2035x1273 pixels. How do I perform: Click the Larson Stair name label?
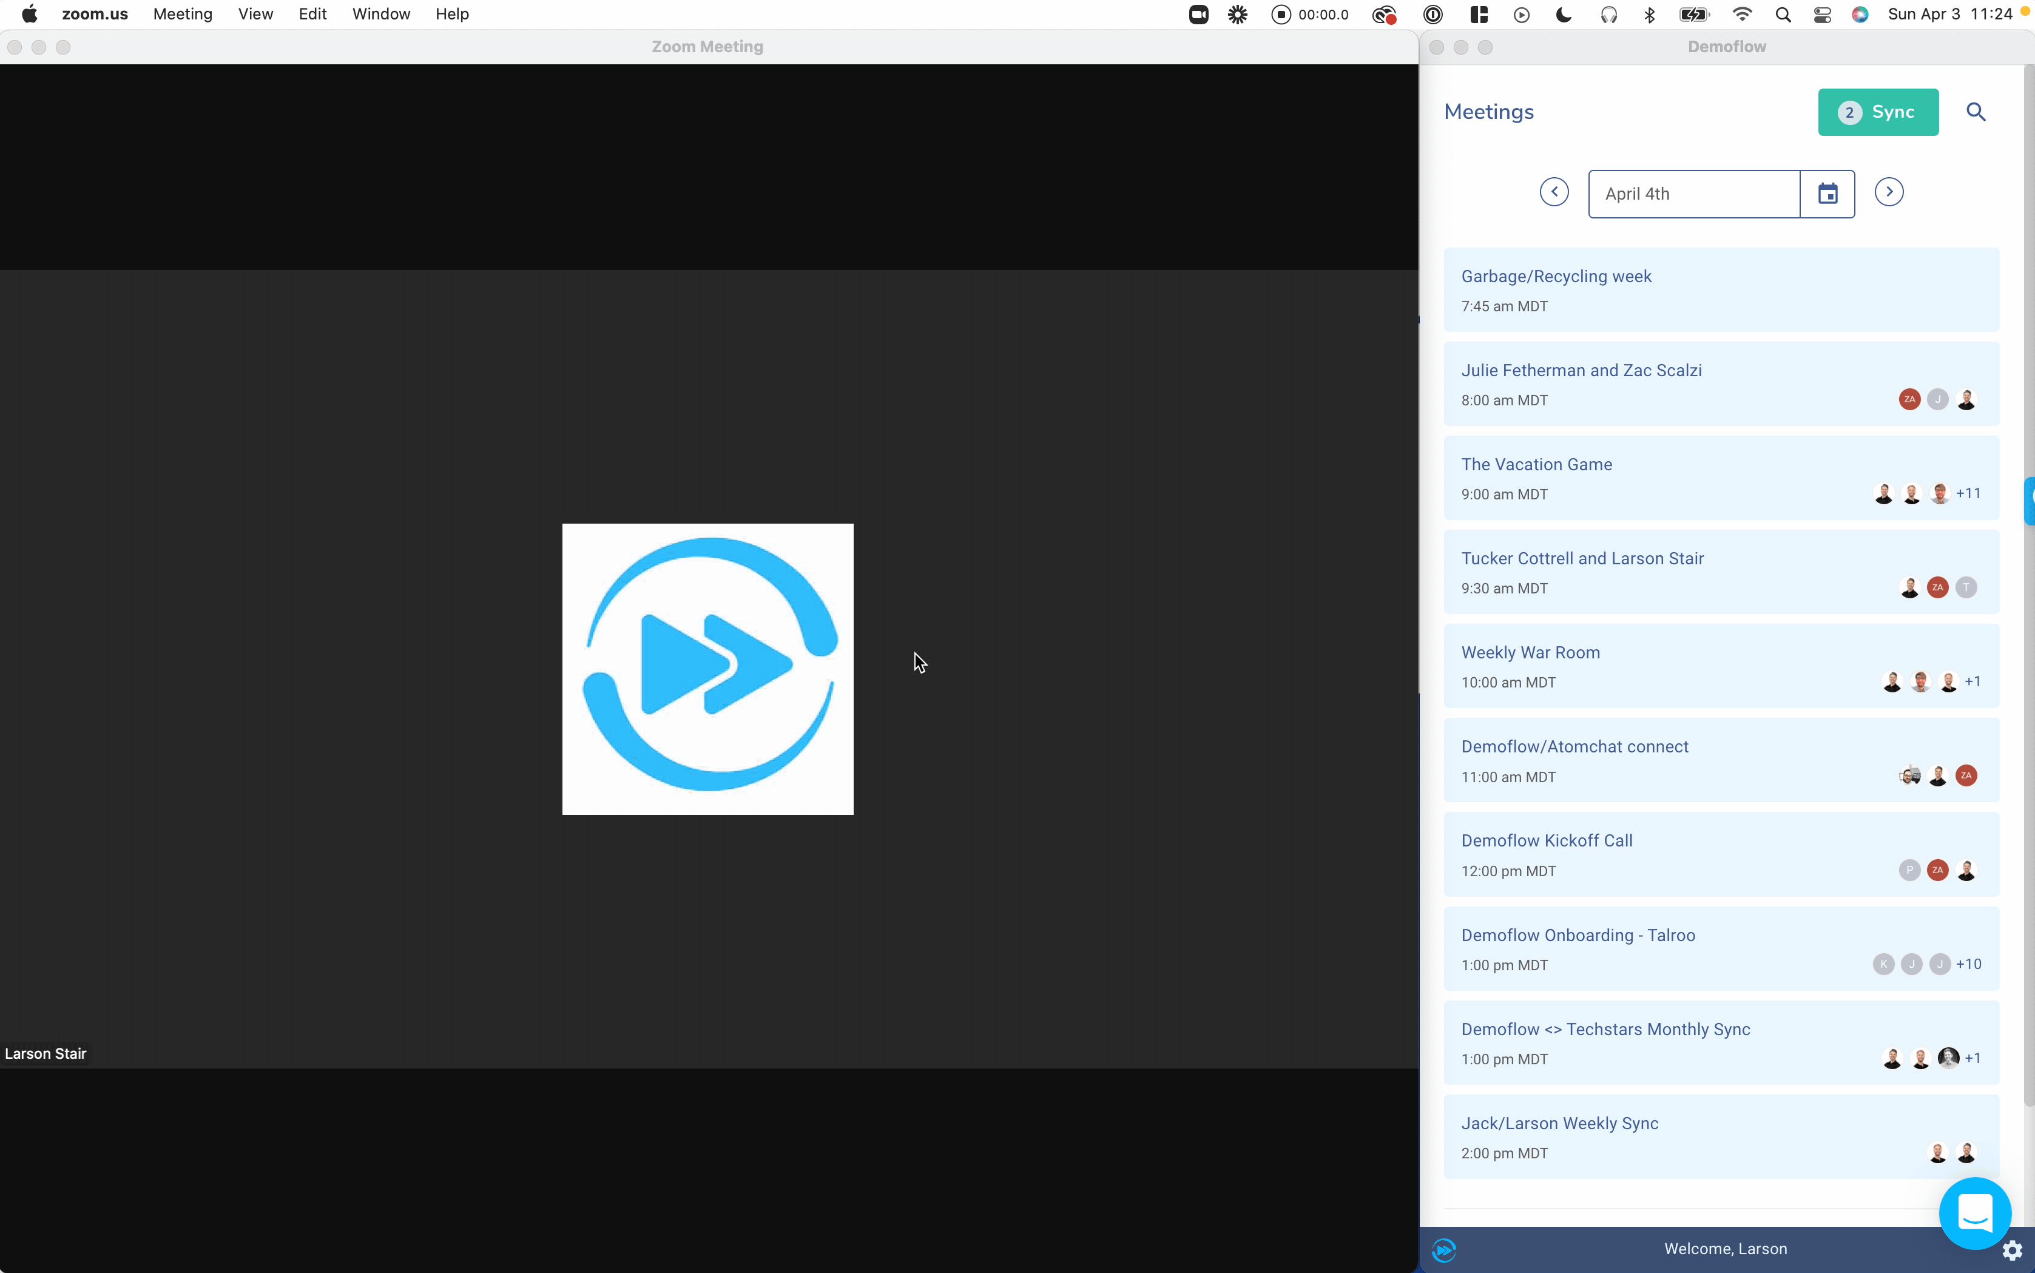tap(46, 1054)
